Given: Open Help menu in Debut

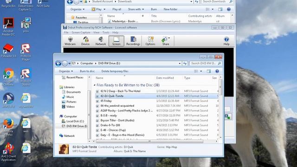Looking at the screenshot, I should click(115, 32).
